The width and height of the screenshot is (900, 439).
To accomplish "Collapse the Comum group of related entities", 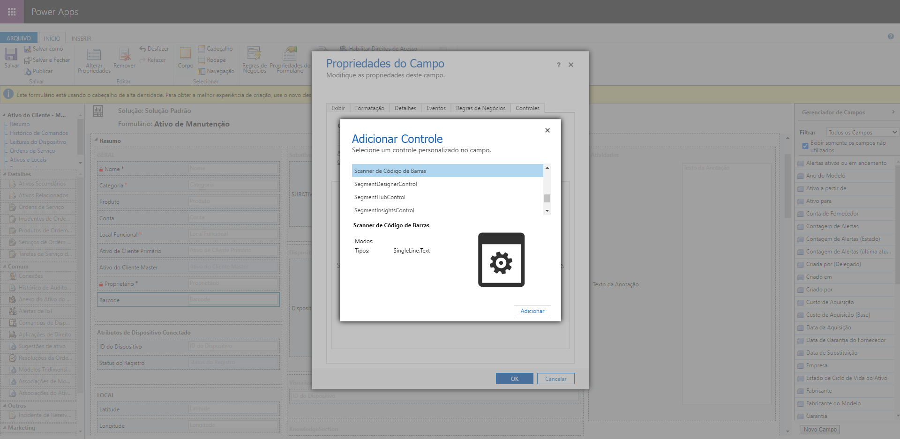I will pos(4,266).
